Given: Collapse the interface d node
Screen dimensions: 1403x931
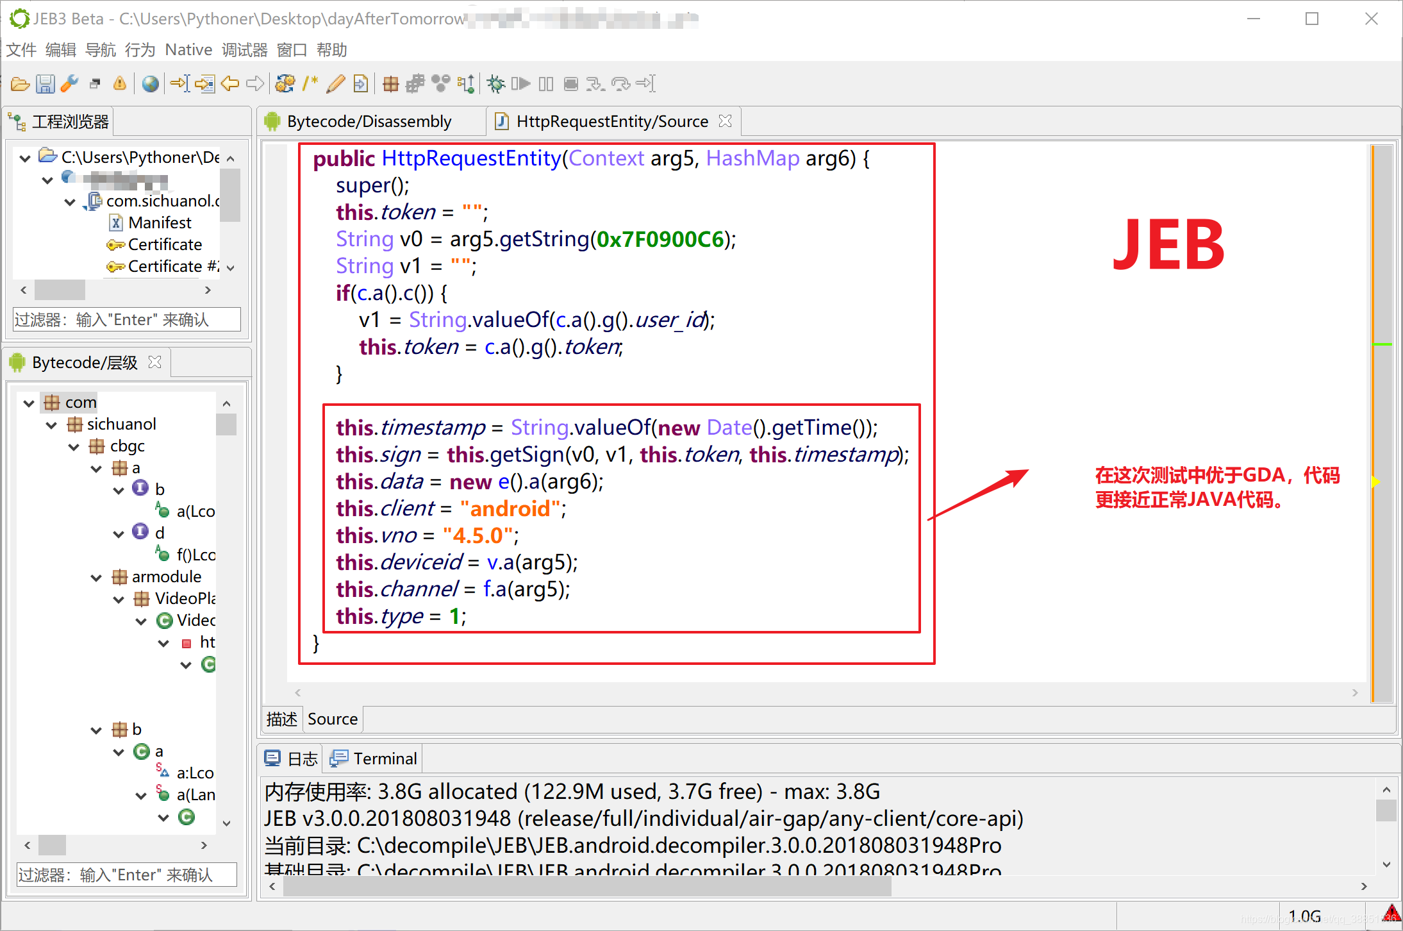Looking at the screenshot, I should pyautogui.click(x=119, y=534).
